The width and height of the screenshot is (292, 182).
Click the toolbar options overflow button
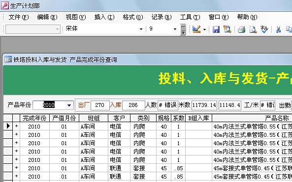pyautogui.click(x=183, y=30)
